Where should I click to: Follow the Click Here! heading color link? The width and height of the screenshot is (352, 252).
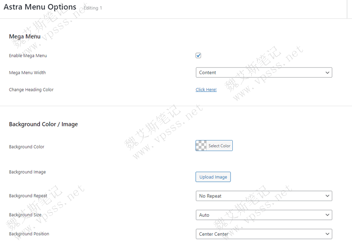(x=206, y=90)
